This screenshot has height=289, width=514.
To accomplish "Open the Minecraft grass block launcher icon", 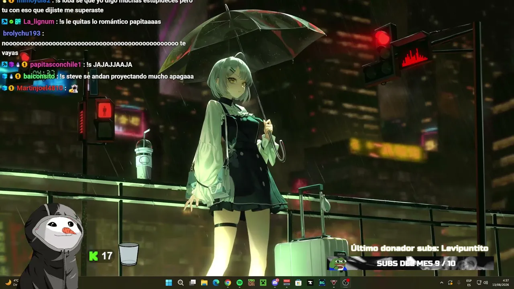I will point(251,283).
